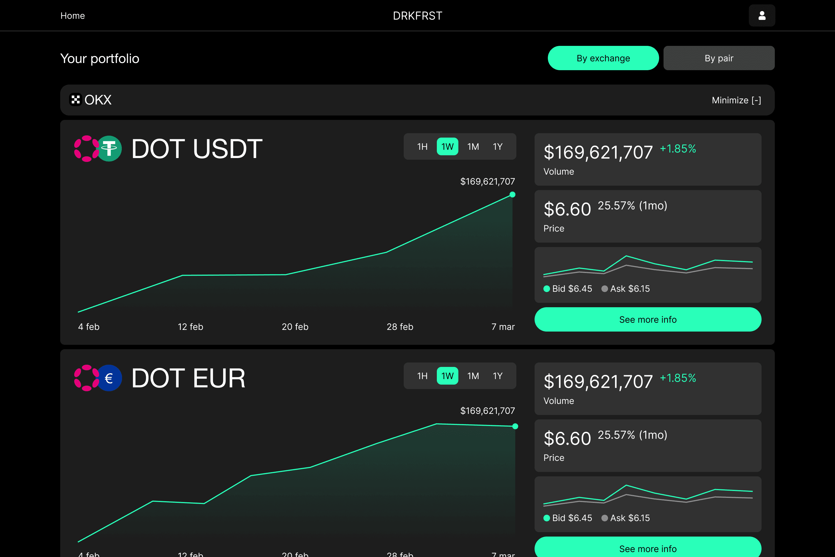Click the green Bid legend dot under DOT USDT
The image size is (835, 557).
547,289
